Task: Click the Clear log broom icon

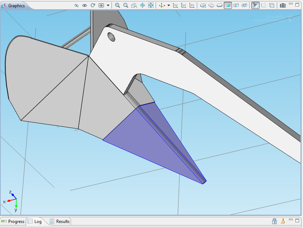Action: tap(283, 221)
